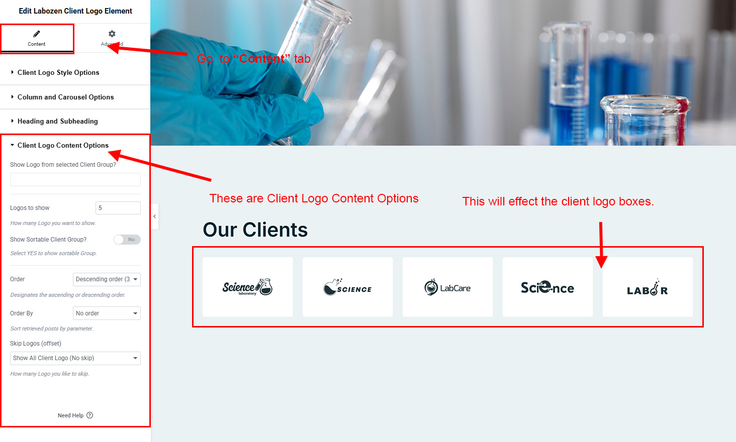This screenshot has height=442, width=736.
Task: Open the Skip Logos offset dropdown
Action: click(75, 358)
